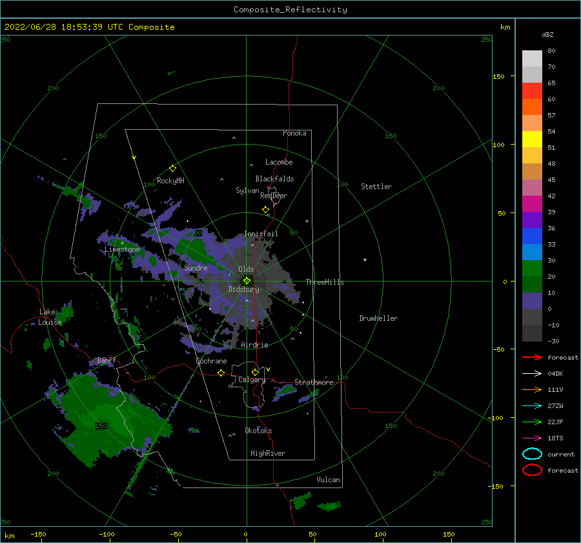Click the Cochrane city label
The image size is (581, 543).
coord(211,361)
